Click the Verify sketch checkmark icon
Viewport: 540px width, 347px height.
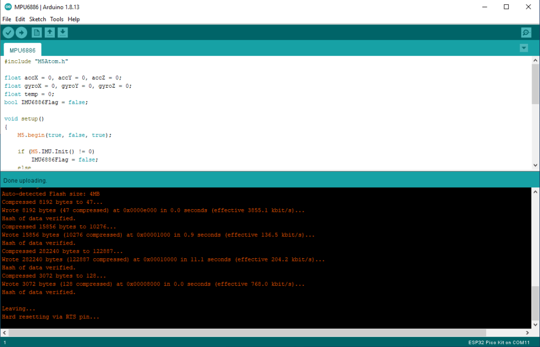coord(8,33)
